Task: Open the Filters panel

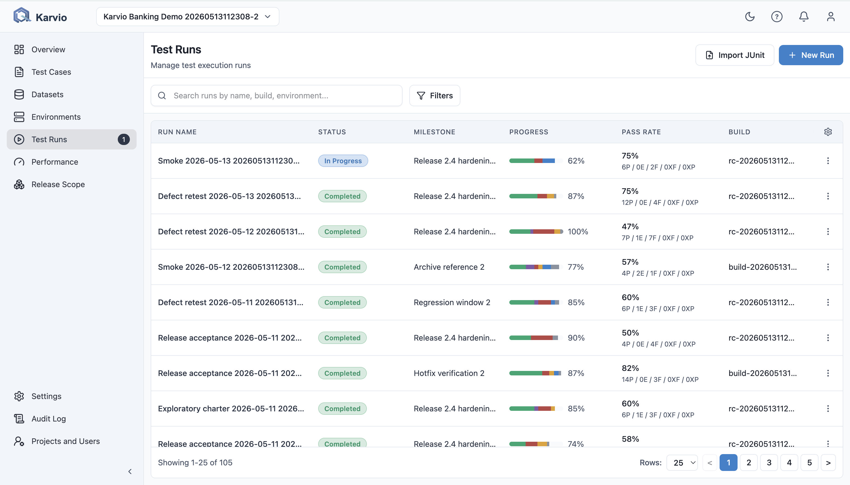Action: click(435, 96)
